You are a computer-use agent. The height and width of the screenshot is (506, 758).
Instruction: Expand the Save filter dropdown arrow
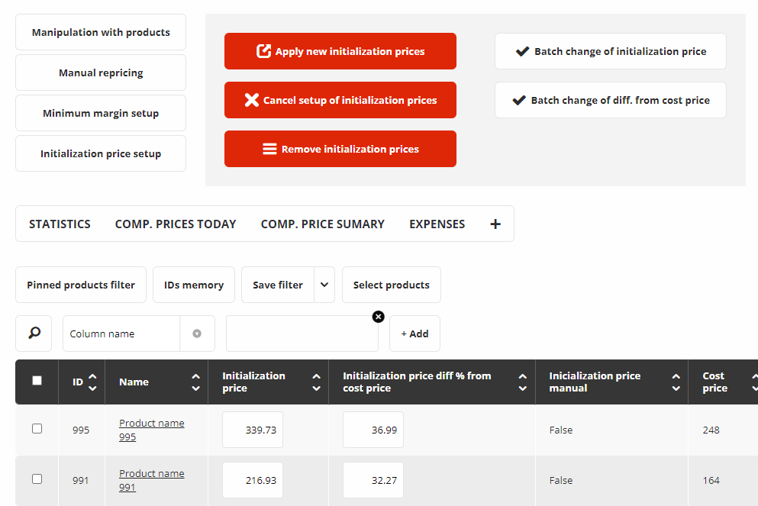coord(324,285)
